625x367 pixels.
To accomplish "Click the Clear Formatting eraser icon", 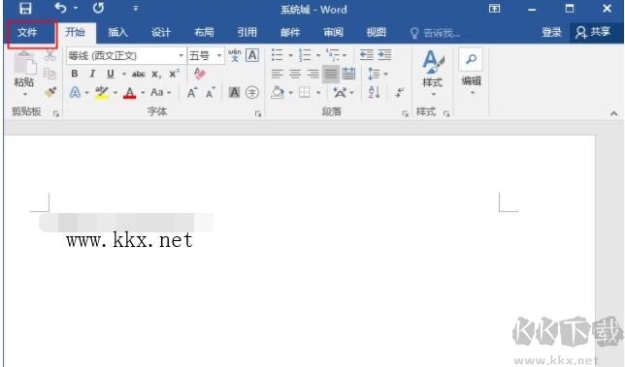I will (200, 74).
